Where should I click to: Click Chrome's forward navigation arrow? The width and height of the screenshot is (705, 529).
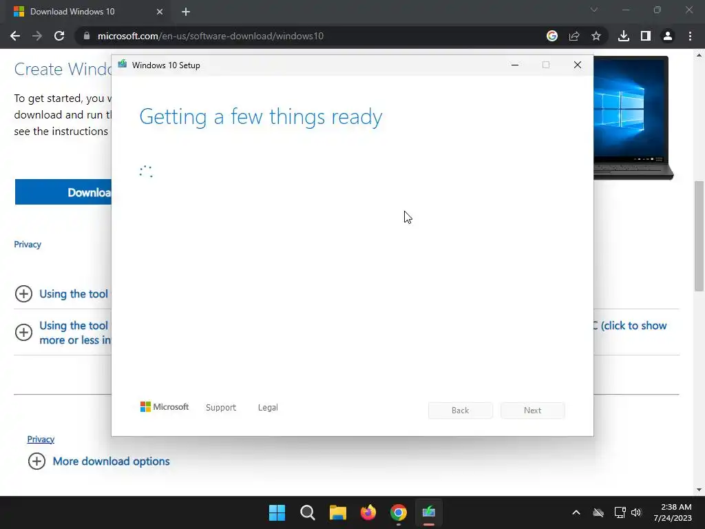(37, 36)
